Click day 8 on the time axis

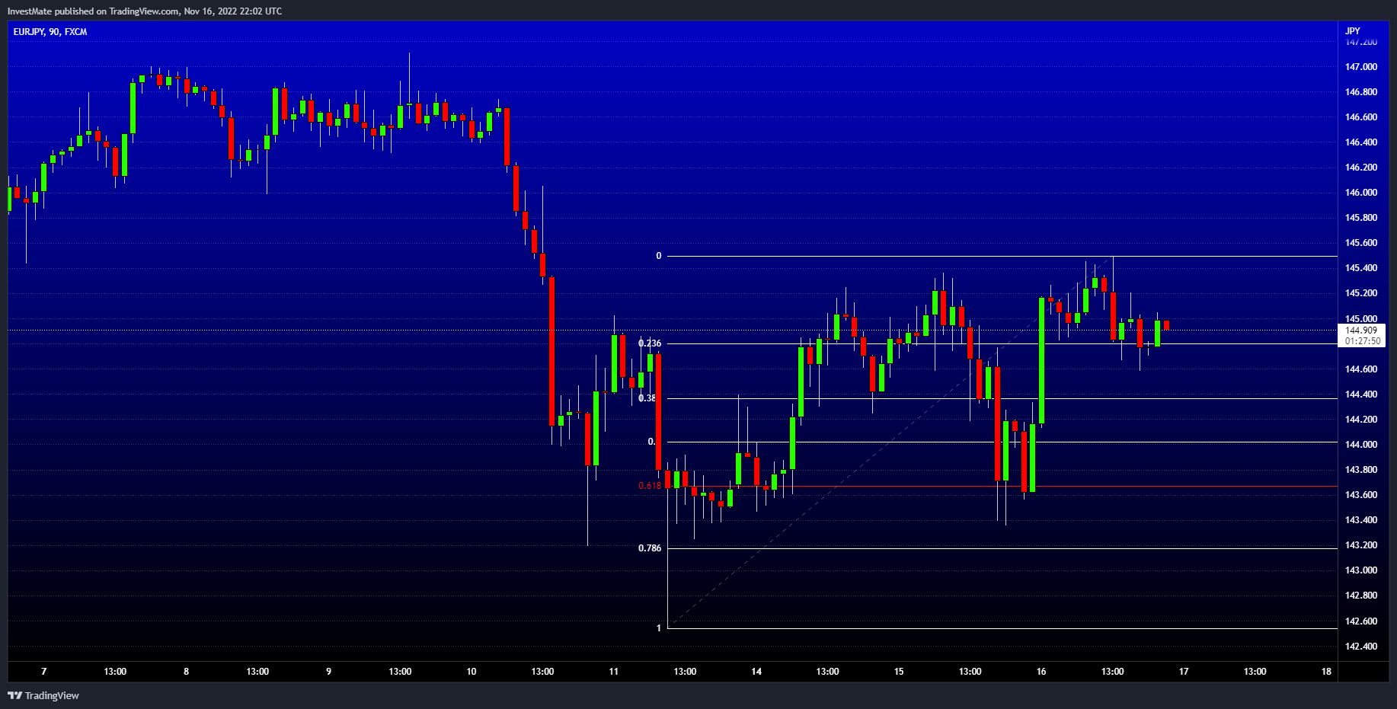[x=187, y=672]
